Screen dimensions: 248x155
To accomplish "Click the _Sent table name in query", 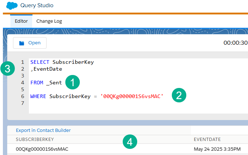I will tap(54, 83).
